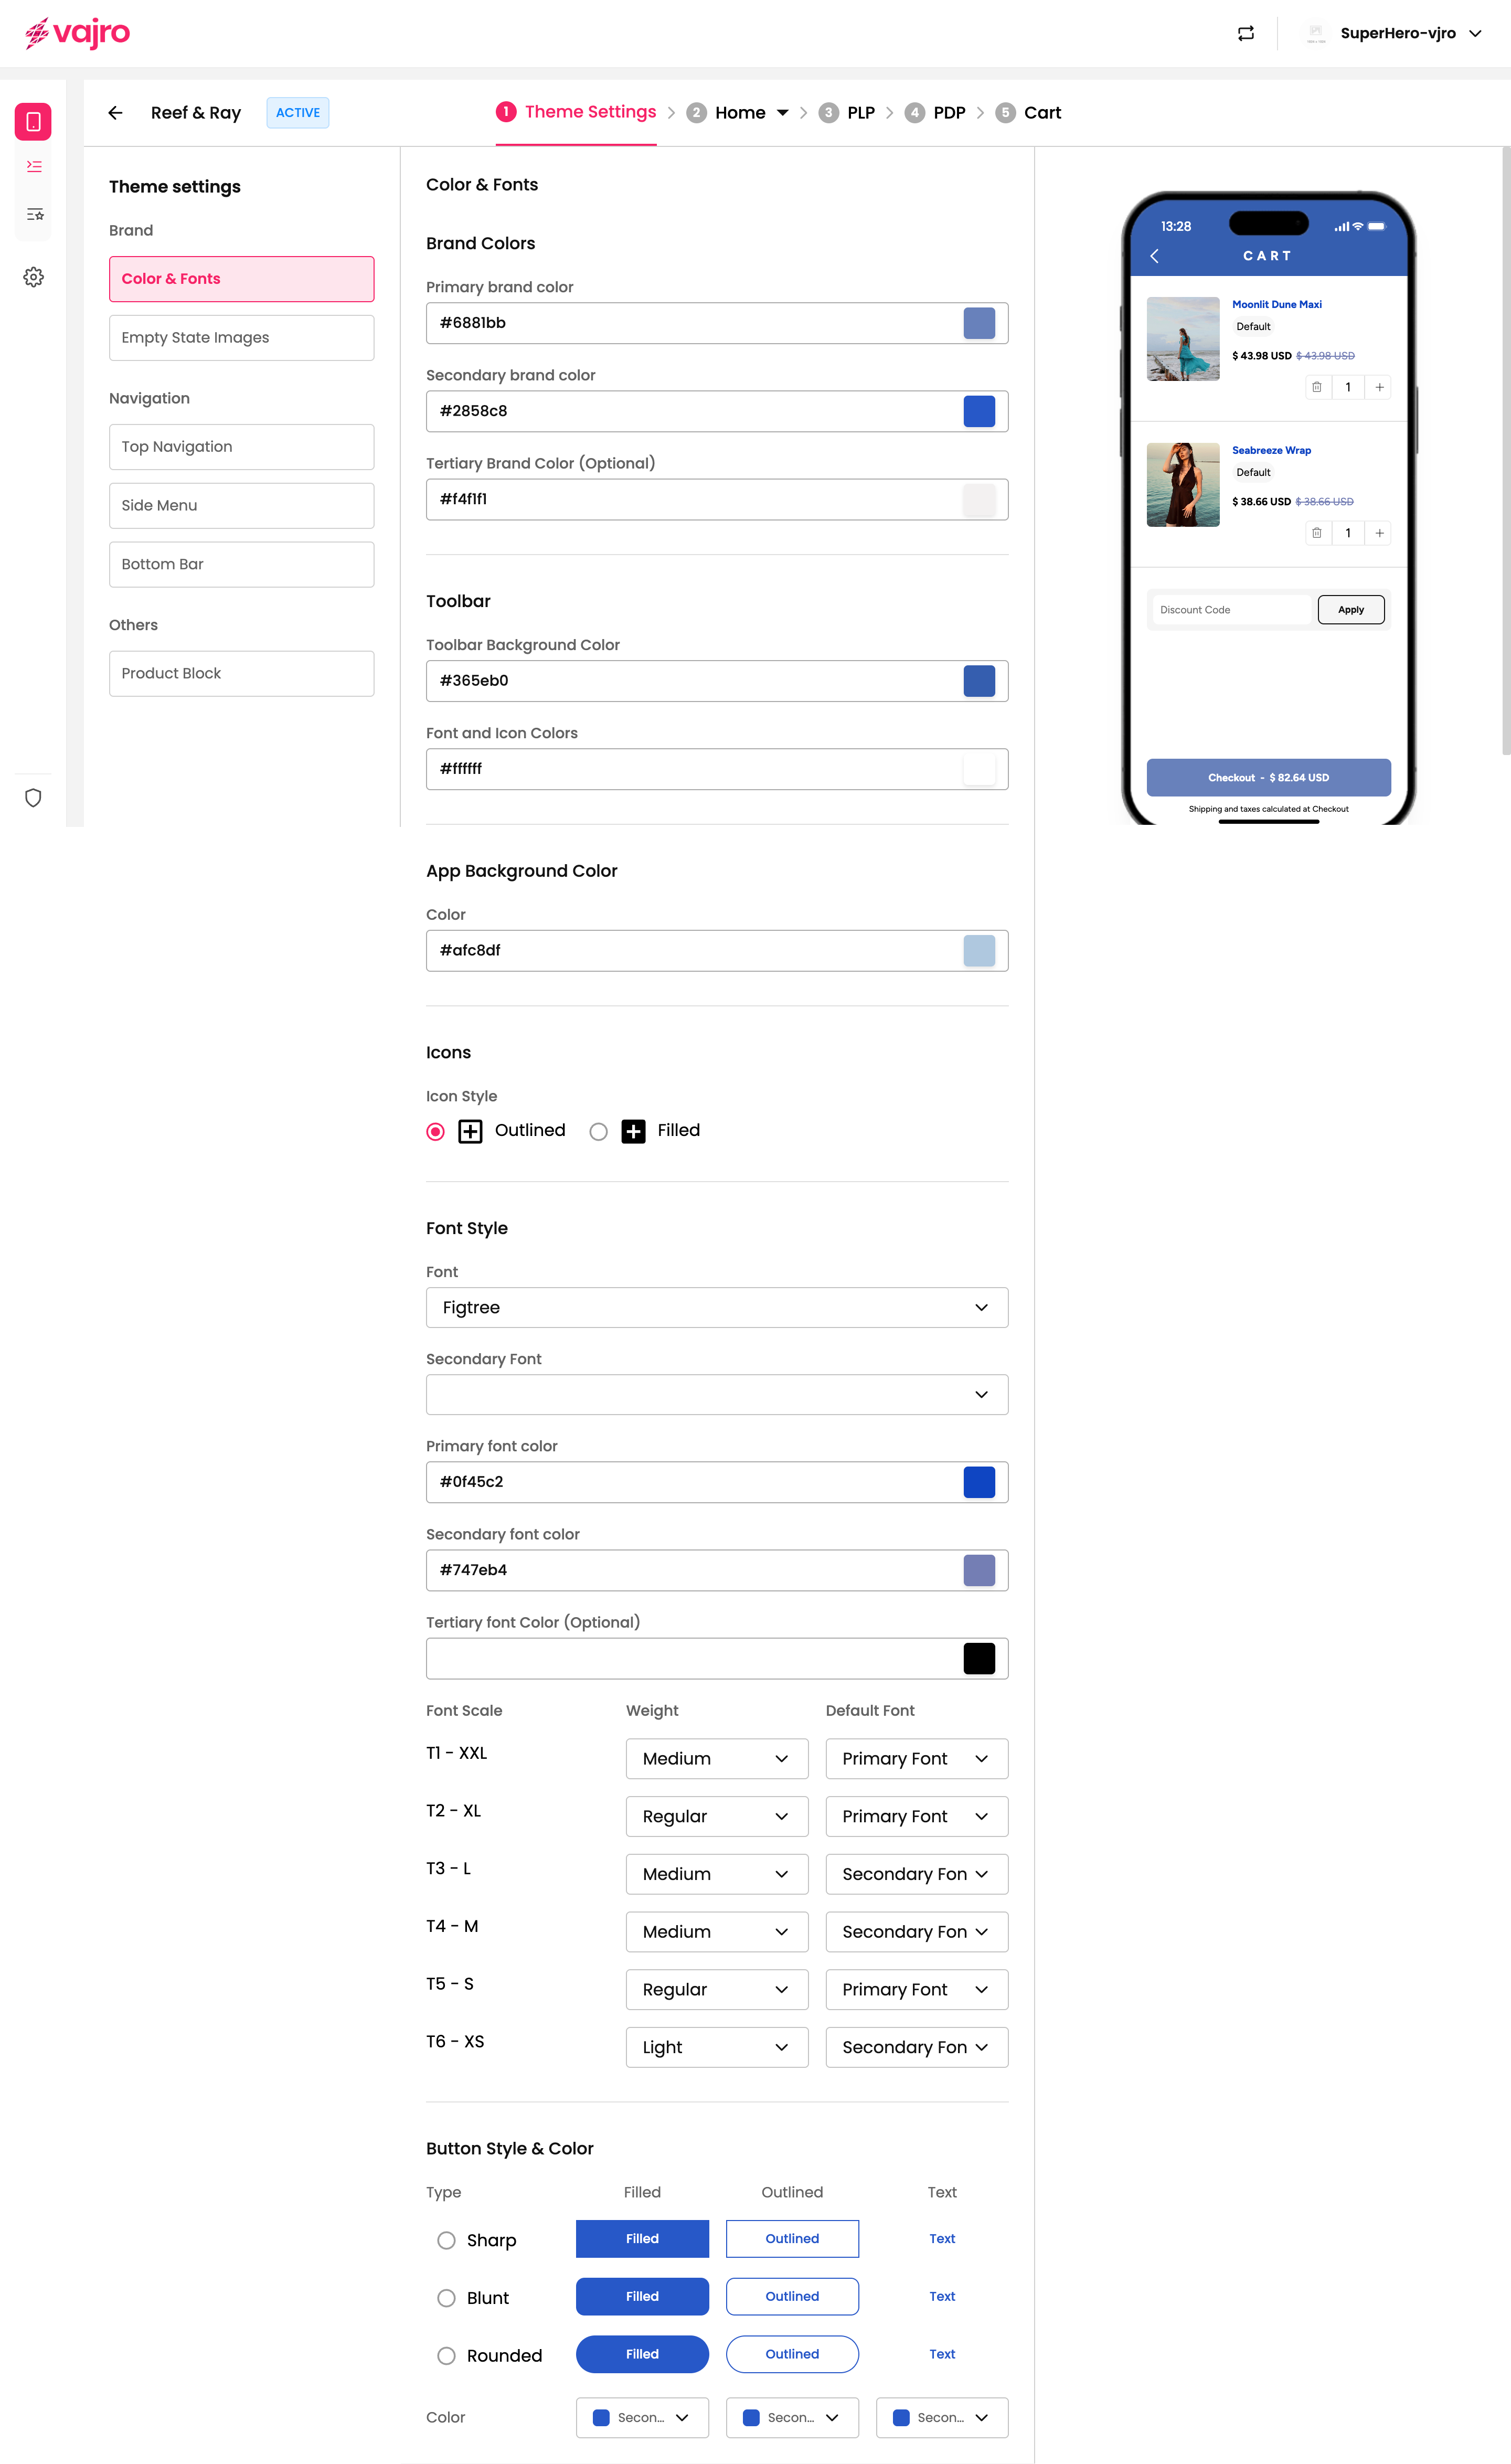Viewport: 1511px width, 2464px height.
Task: Click the Secondary brand color swatch
Action: coord(979,411)
